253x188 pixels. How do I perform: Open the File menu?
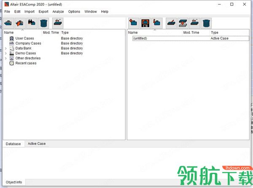pos(7,12)
